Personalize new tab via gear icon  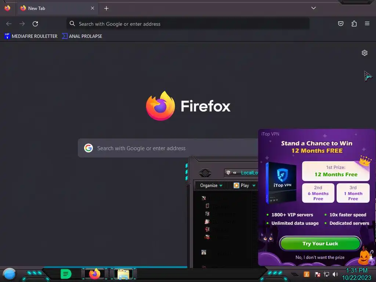tap(365, 53)
